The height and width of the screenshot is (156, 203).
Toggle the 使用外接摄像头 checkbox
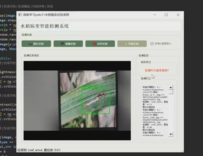(152, 44)
